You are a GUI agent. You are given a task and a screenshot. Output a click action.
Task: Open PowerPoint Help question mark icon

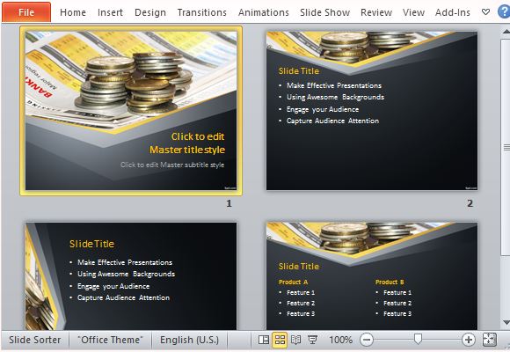tap(504, 12)
